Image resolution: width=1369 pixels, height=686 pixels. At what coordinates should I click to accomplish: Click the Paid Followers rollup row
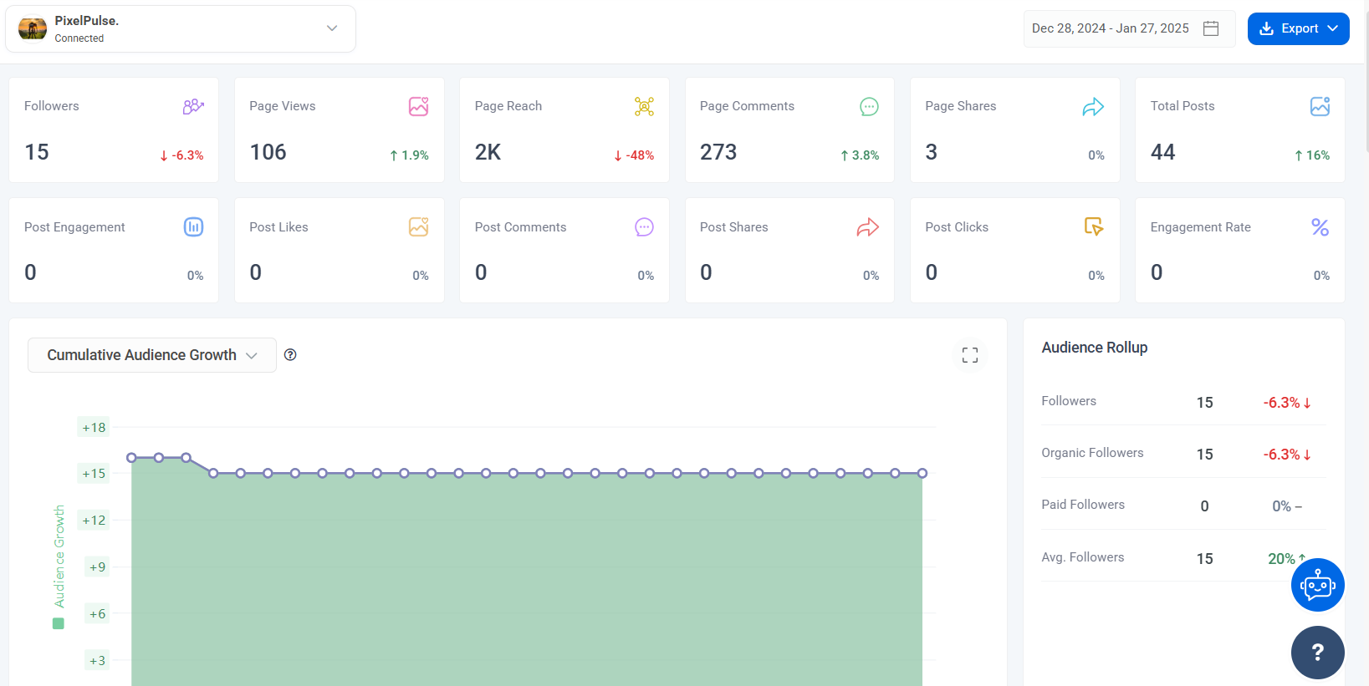click(x=1183, y=505)
